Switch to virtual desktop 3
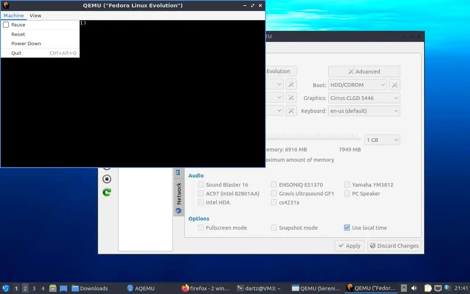 34,288
